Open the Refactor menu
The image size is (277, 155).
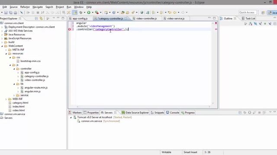[25, 7]
